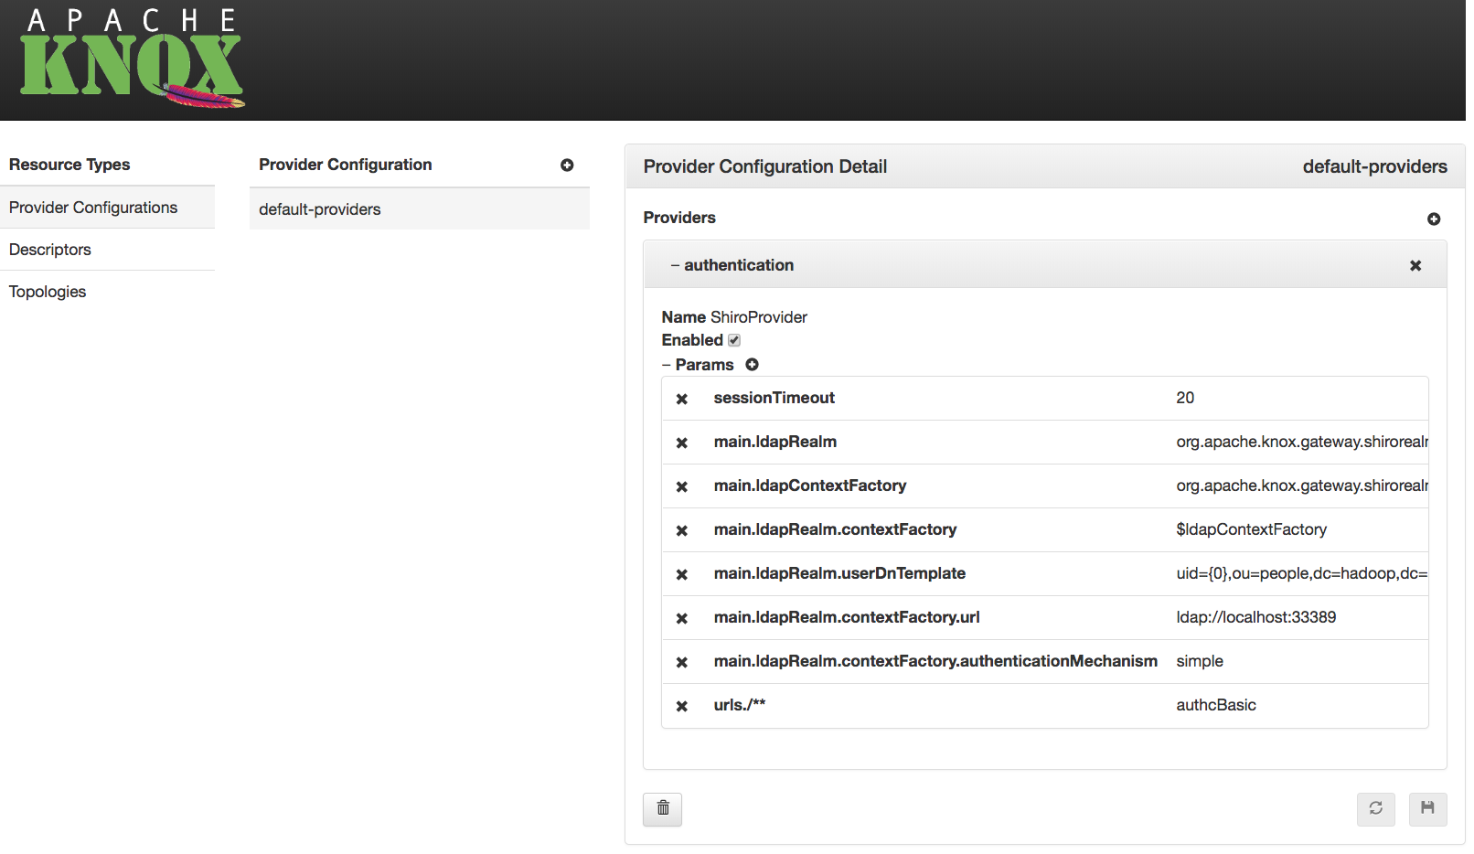Delete the provider configuration with the trash icon
This screenshot has height=854, width=1474.
pos(662,809)
